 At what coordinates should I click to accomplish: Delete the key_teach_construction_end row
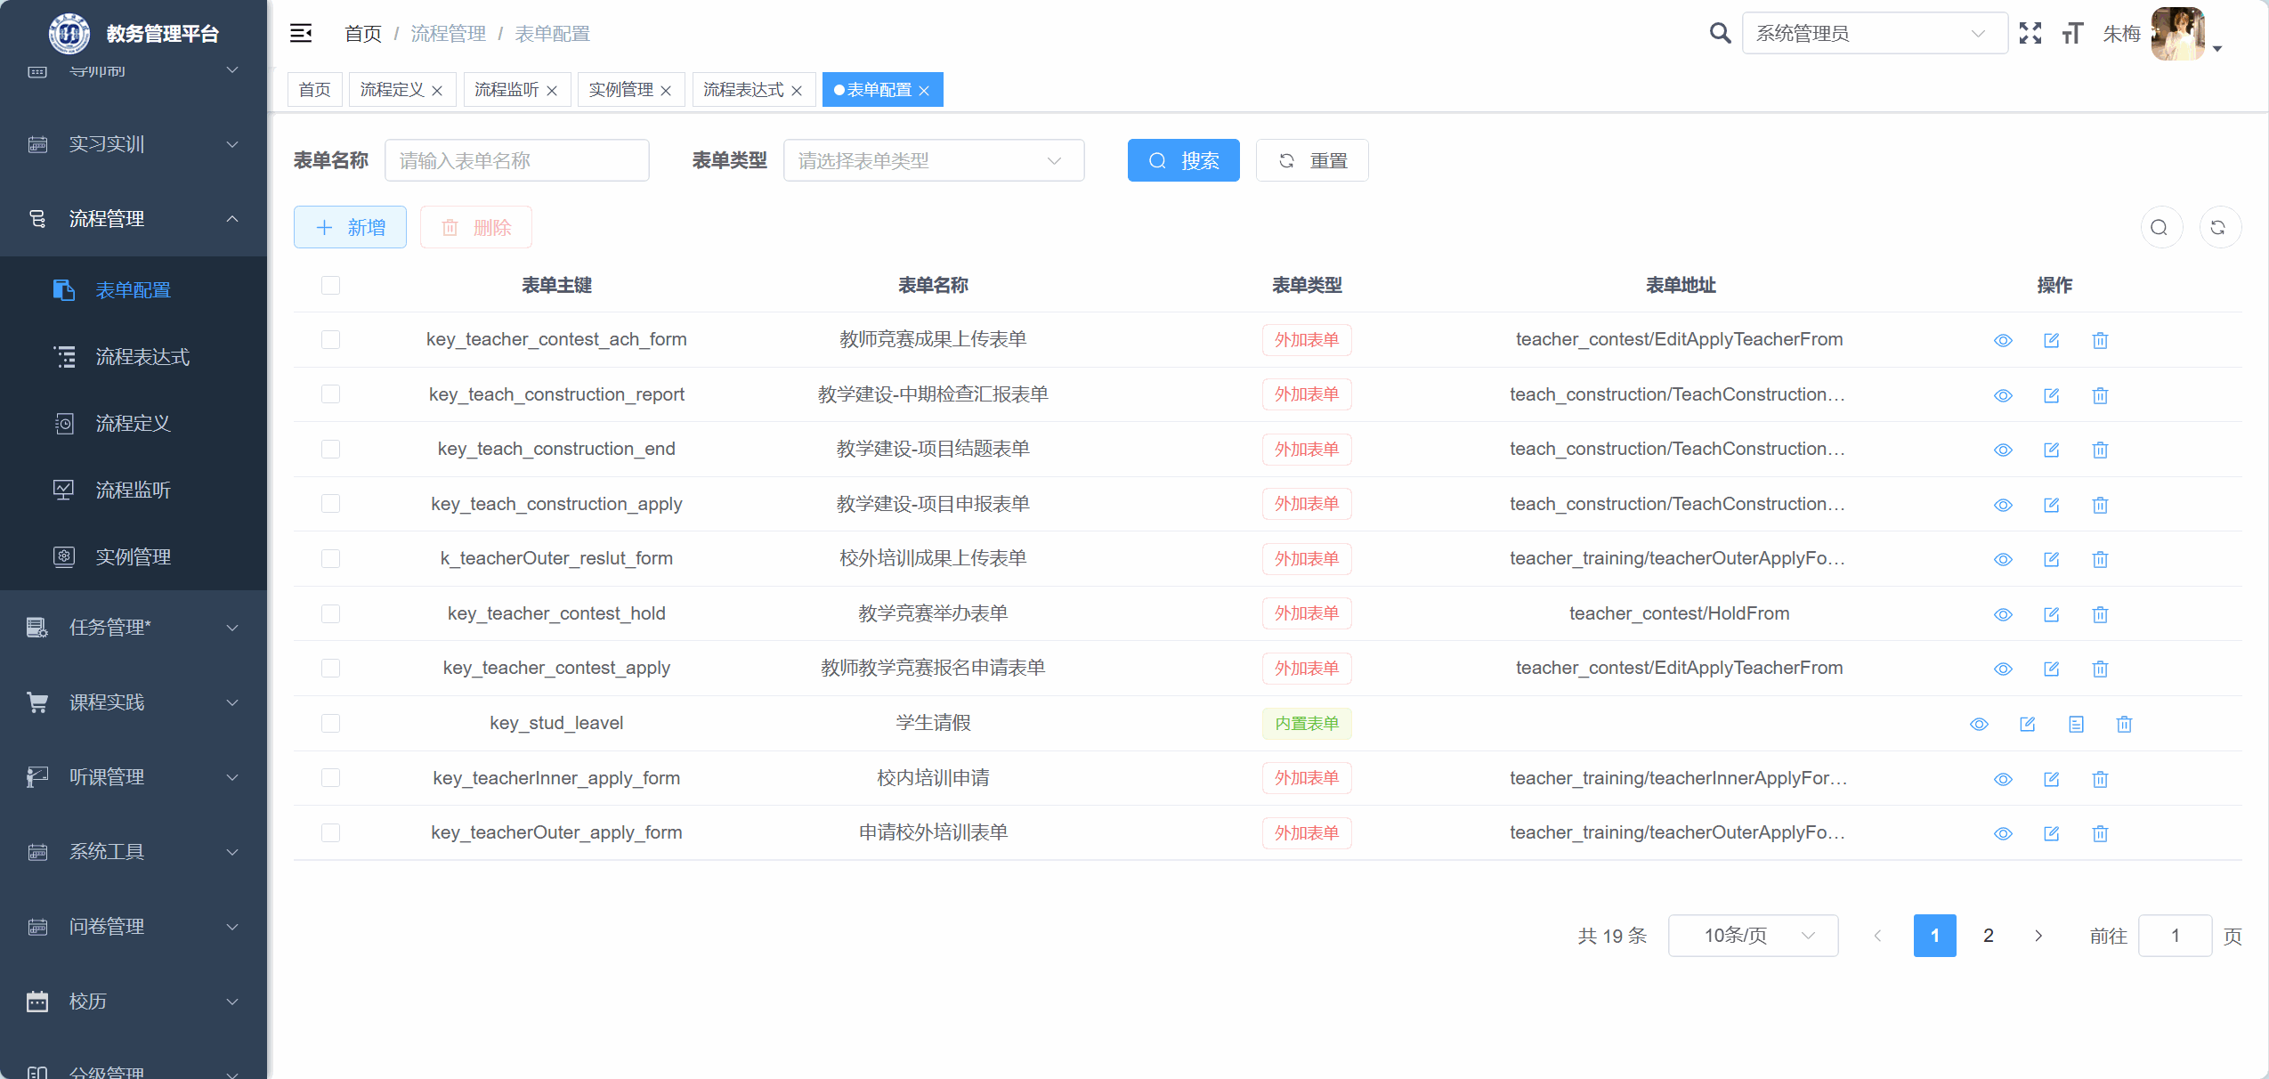coord(2100,450)
